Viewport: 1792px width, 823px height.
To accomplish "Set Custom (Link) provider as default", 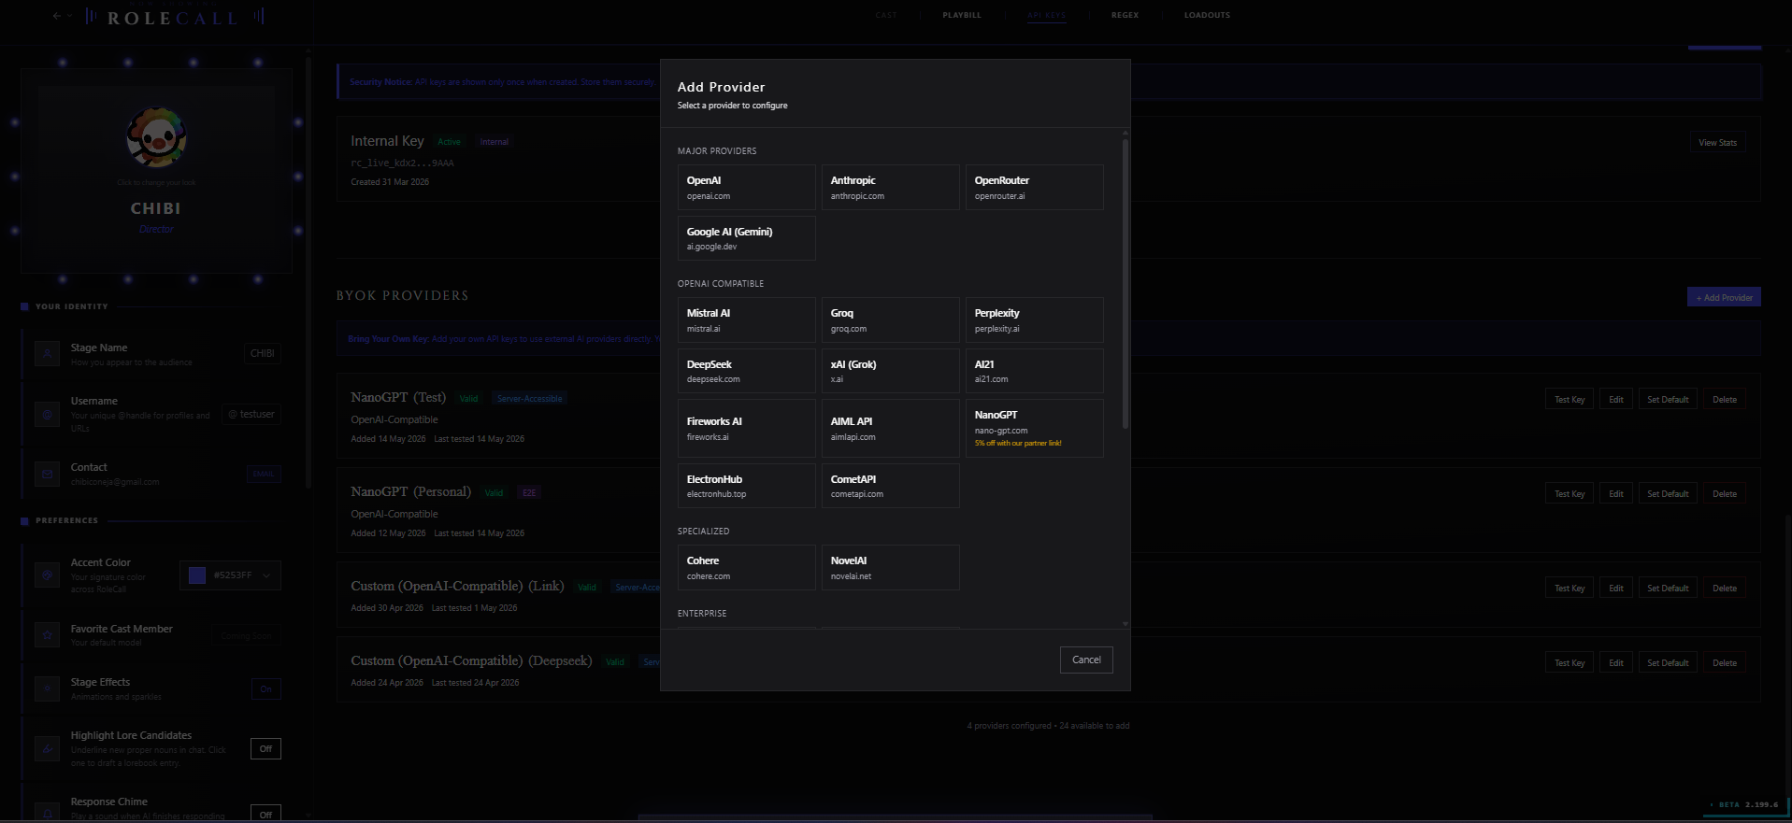I will [1668, 589].
